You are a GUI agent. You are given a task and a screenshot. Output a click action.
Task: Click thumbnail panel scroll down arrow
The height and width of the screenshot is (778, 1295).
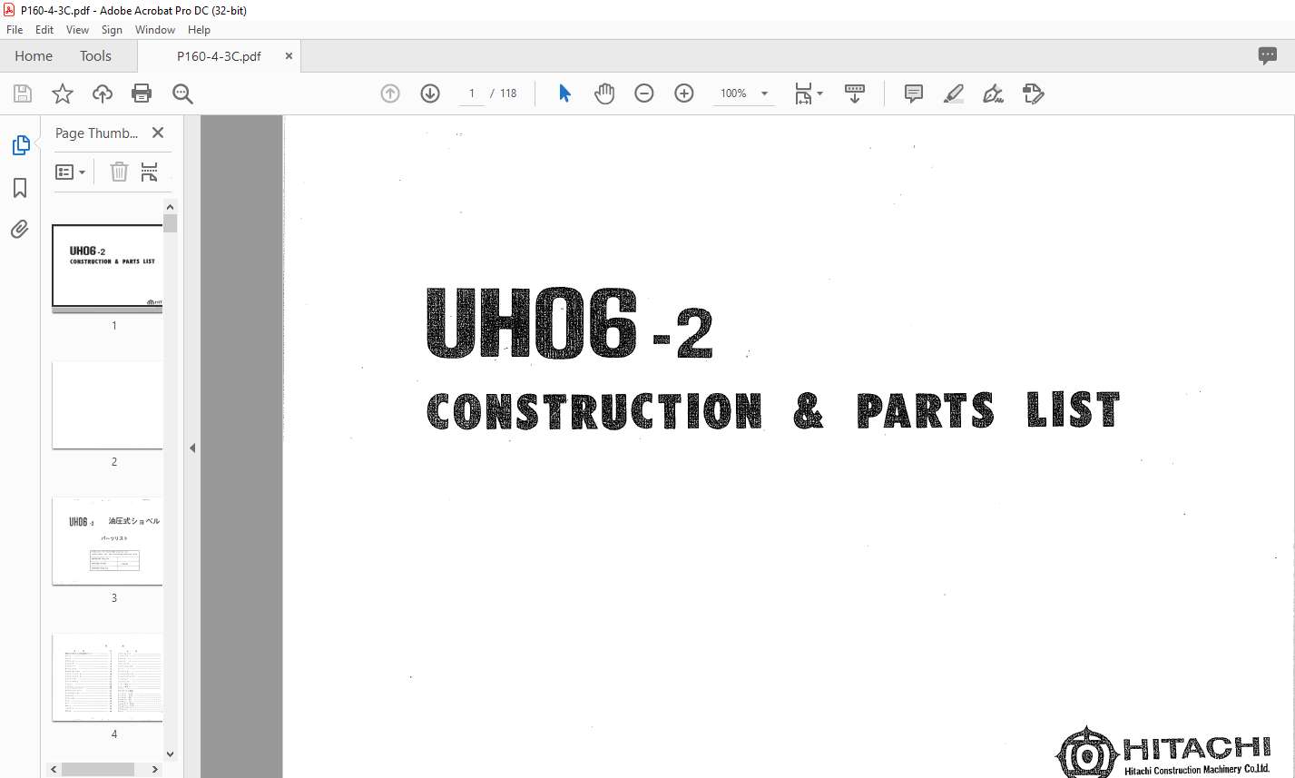[x=170, y=753]
